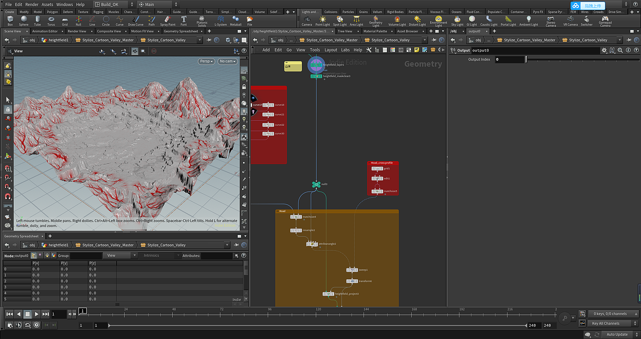Select the Torus shelf tool
Viewport: 641px width, 339px height.
[x=51, y=20]
